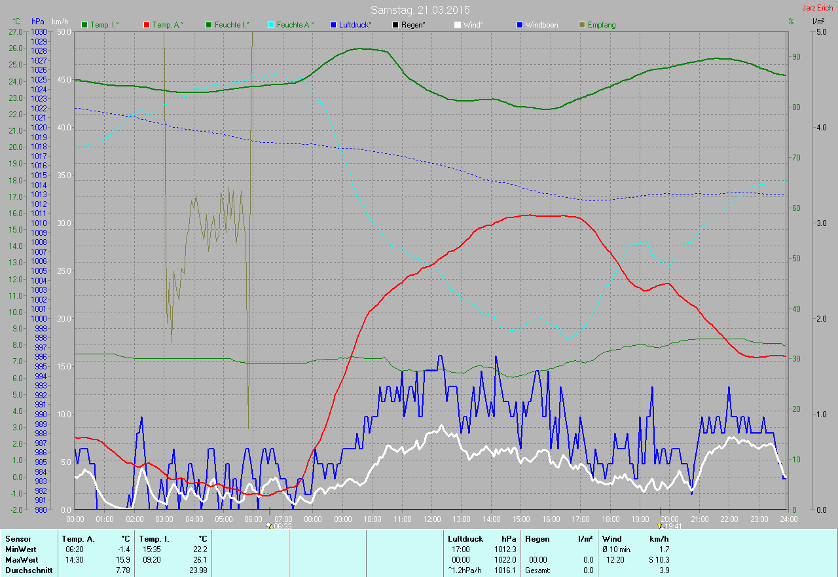Click the l/m² axis unit label
This screenshot has width=838, height=577.
point(818,22)
